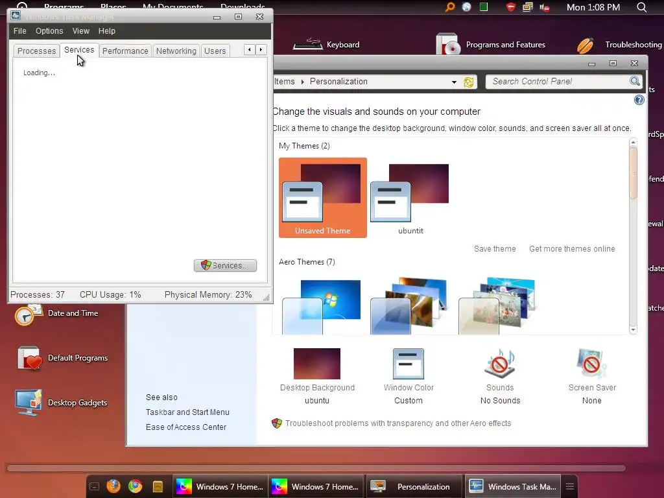Viewport: 664px width, 498px height.
Task: Click the orange search icon in top panel
Action: tap(450, 6)
